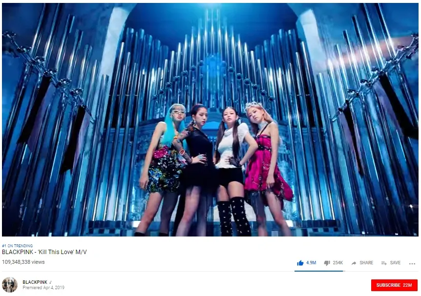Select the 'Kill This Love' M/V title

44,252
